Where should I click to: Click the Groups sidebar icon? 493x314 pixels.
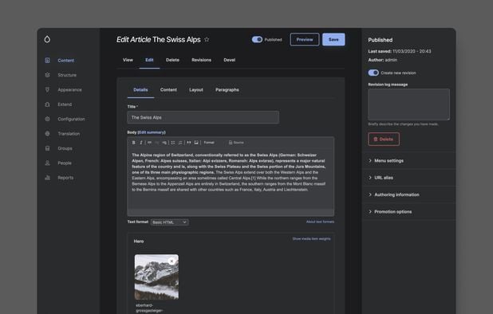tap(48, 148)
